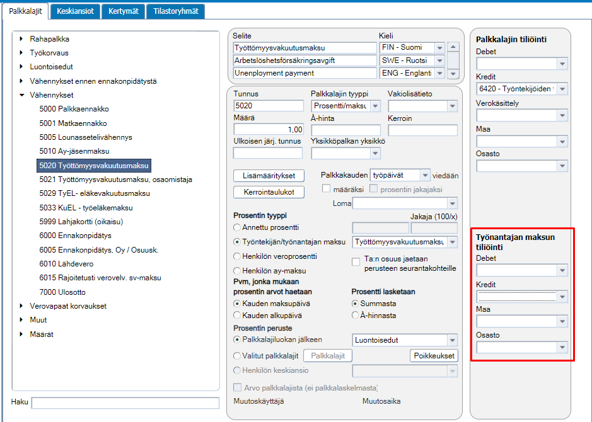Select 5021 Työttömyysvakuutusmaksu, osaomistaja row
The image size is (592, 422).
pos(115,180)
